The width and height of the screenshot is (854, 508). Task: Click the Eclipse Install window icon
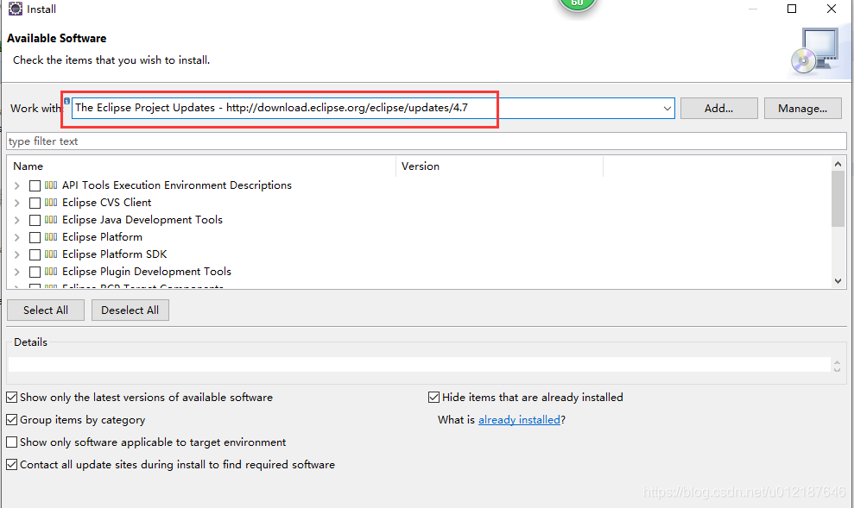pos(16,9)
